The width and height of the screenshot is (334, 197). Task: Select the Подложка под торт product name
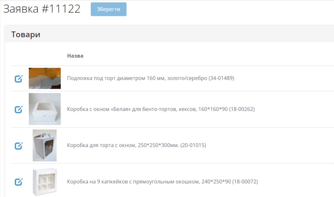tap(137, 78)
